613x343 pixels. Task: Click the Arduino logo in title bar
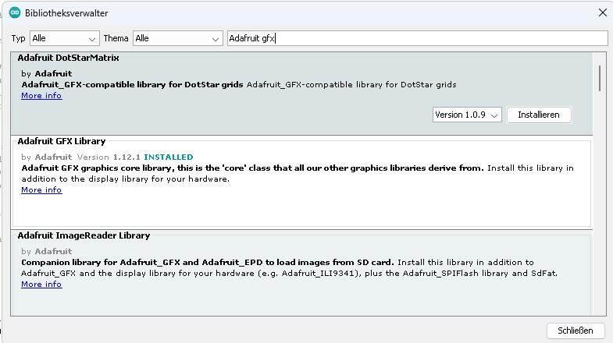point(14,12)
